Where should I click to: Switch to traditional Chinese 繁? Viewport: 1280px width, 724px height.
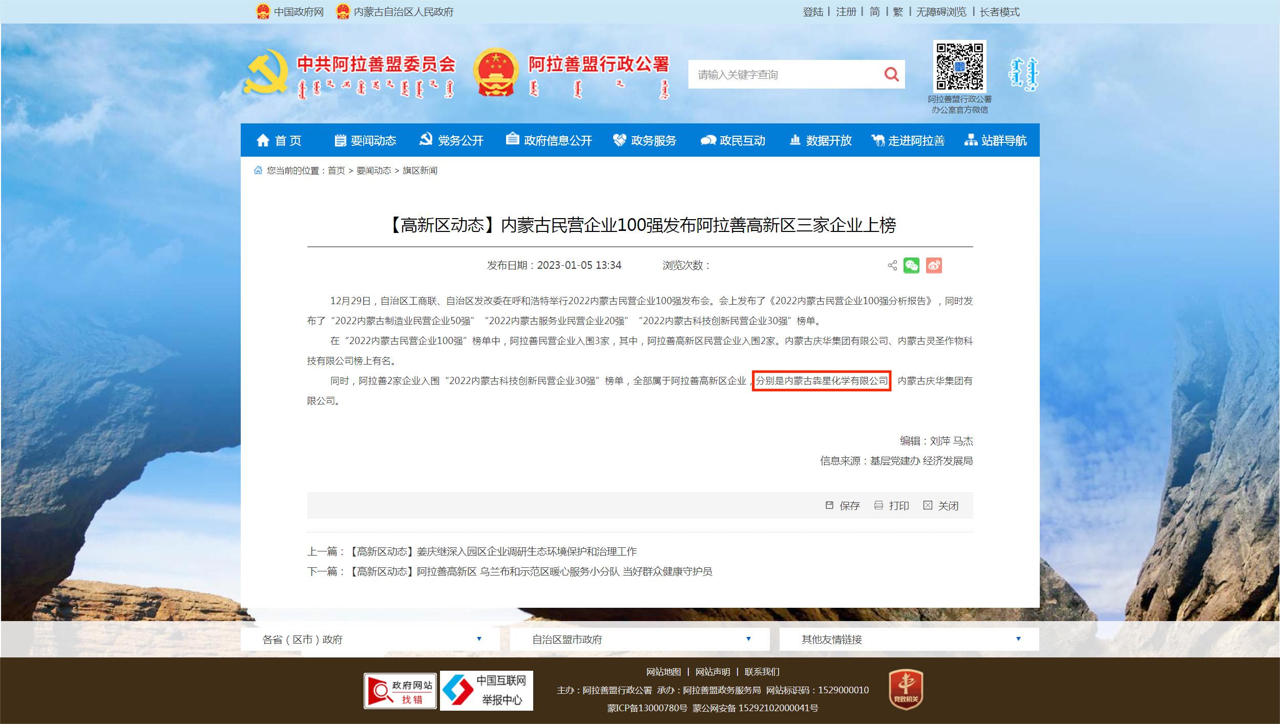coord(898,12)
